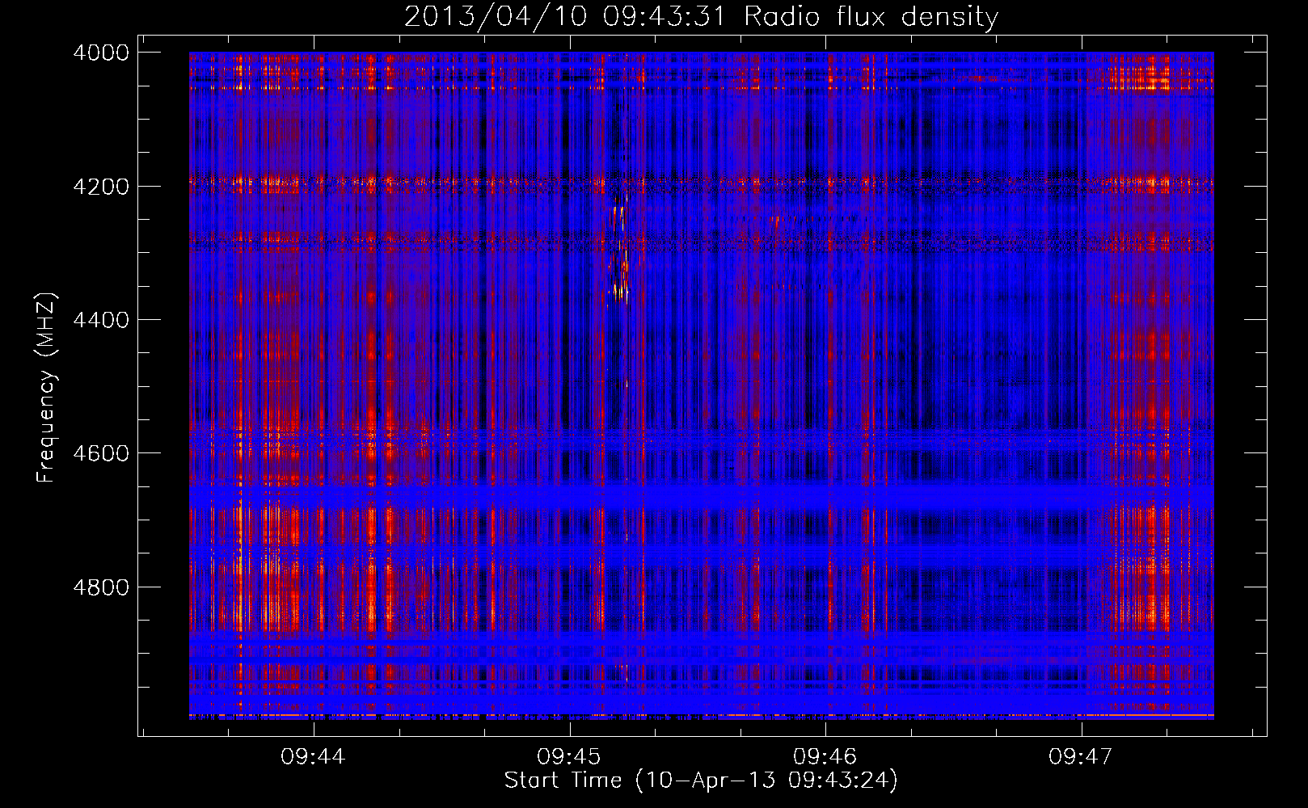
Task: Select the 4400 frequency axis label
Action: (x=101, y=320)
